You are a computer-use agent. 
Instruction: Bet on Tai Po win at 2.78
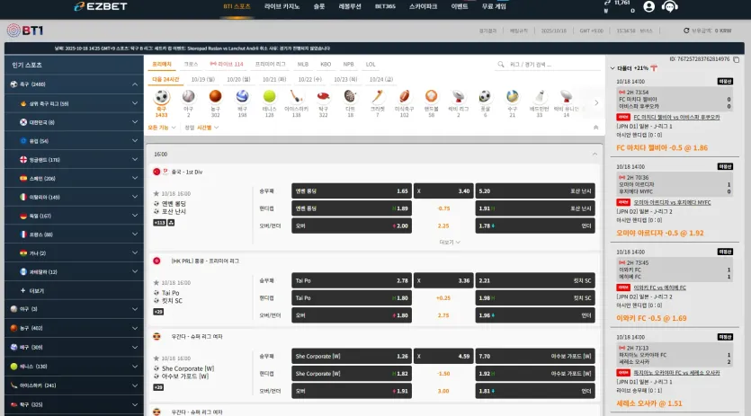click(x=352, y=280)
